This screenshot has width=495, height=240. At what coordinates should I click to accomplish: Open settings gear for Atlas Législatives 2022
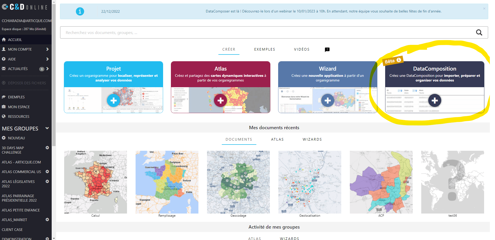[x=47, y=181]
